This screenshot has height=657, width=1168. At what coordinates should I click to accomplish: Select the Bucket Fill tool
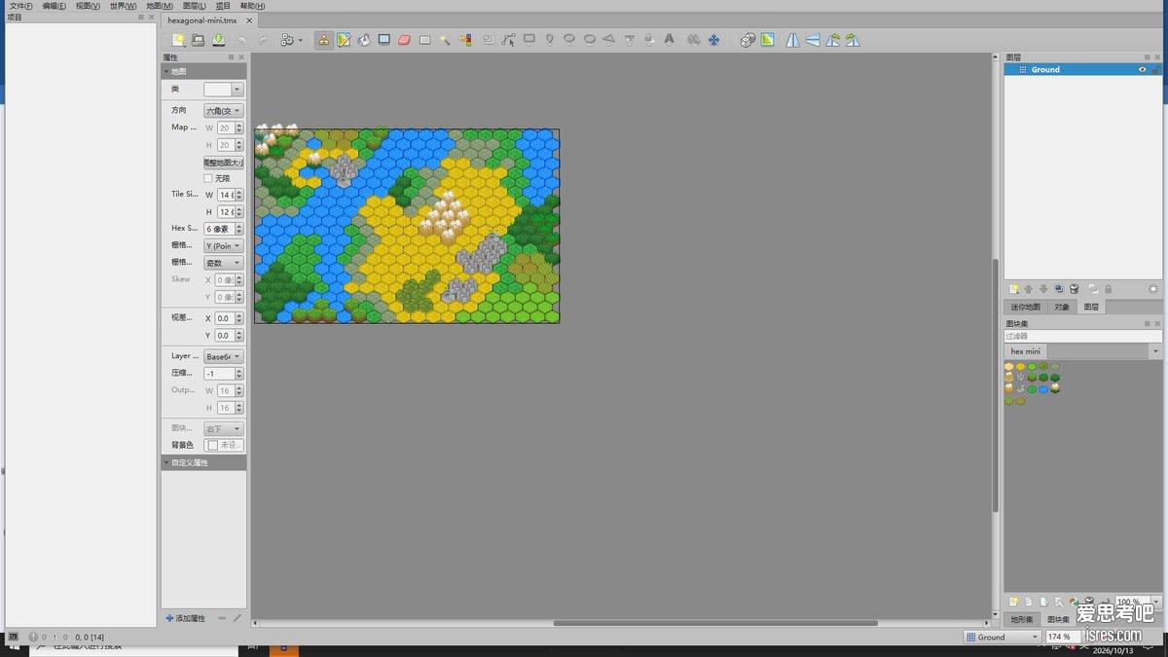point(364,40)
